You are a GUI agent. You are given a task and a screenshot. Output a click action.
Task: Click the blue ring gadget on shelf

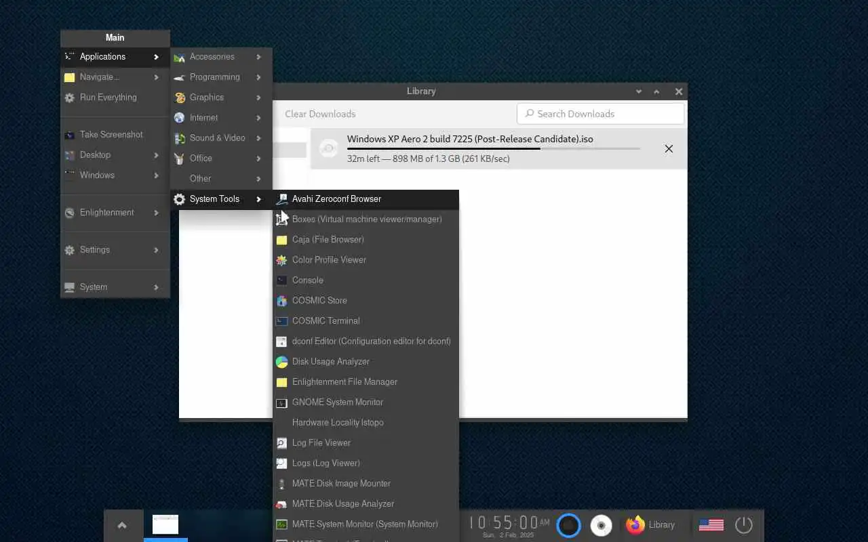pos(568,525)
